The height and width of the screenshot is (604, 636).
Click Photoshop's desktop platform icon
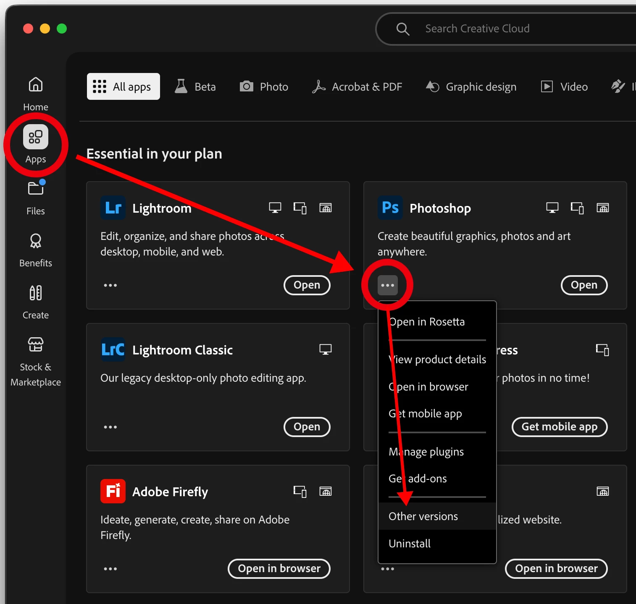[552, 208]
